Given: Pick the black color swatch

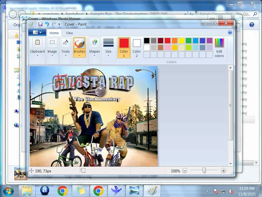Looking at the screenshot, I should tap(147, 41).
